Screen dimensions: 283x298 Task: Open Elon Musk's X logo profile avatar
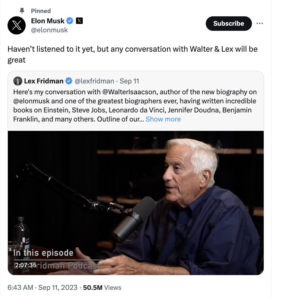point(17,25)
